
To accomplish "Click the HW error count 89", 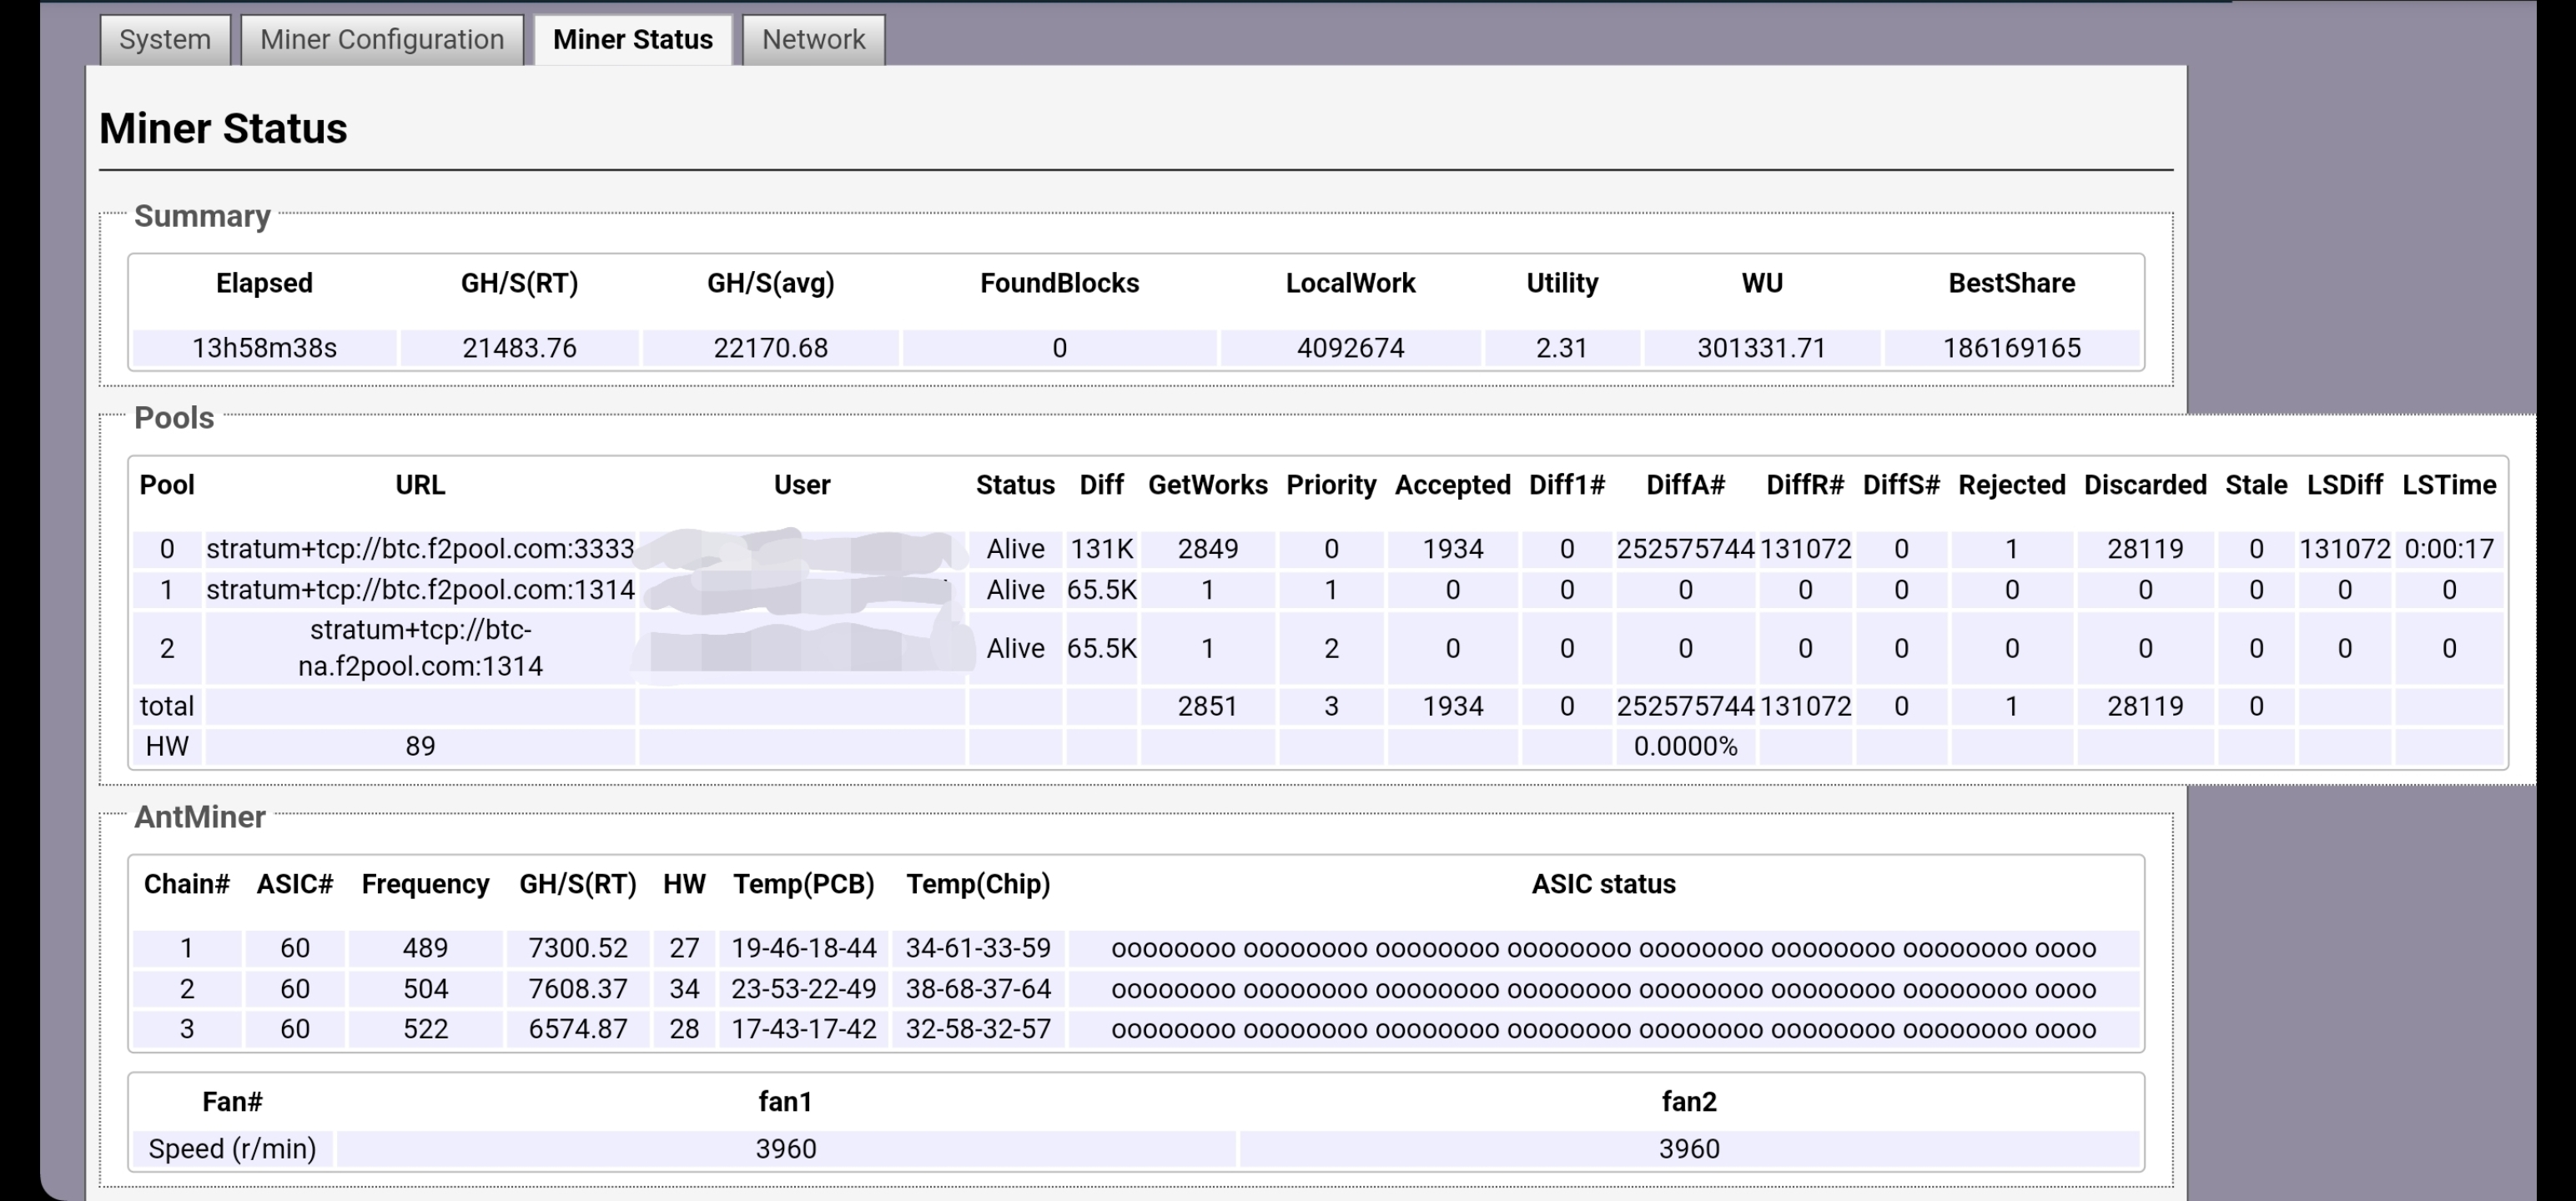I will tap(420, 746).
